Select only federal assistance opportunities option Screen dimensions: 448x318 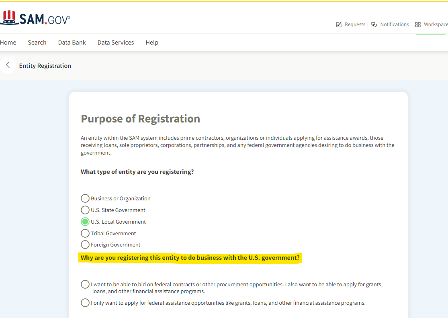[x=85, y=303]
